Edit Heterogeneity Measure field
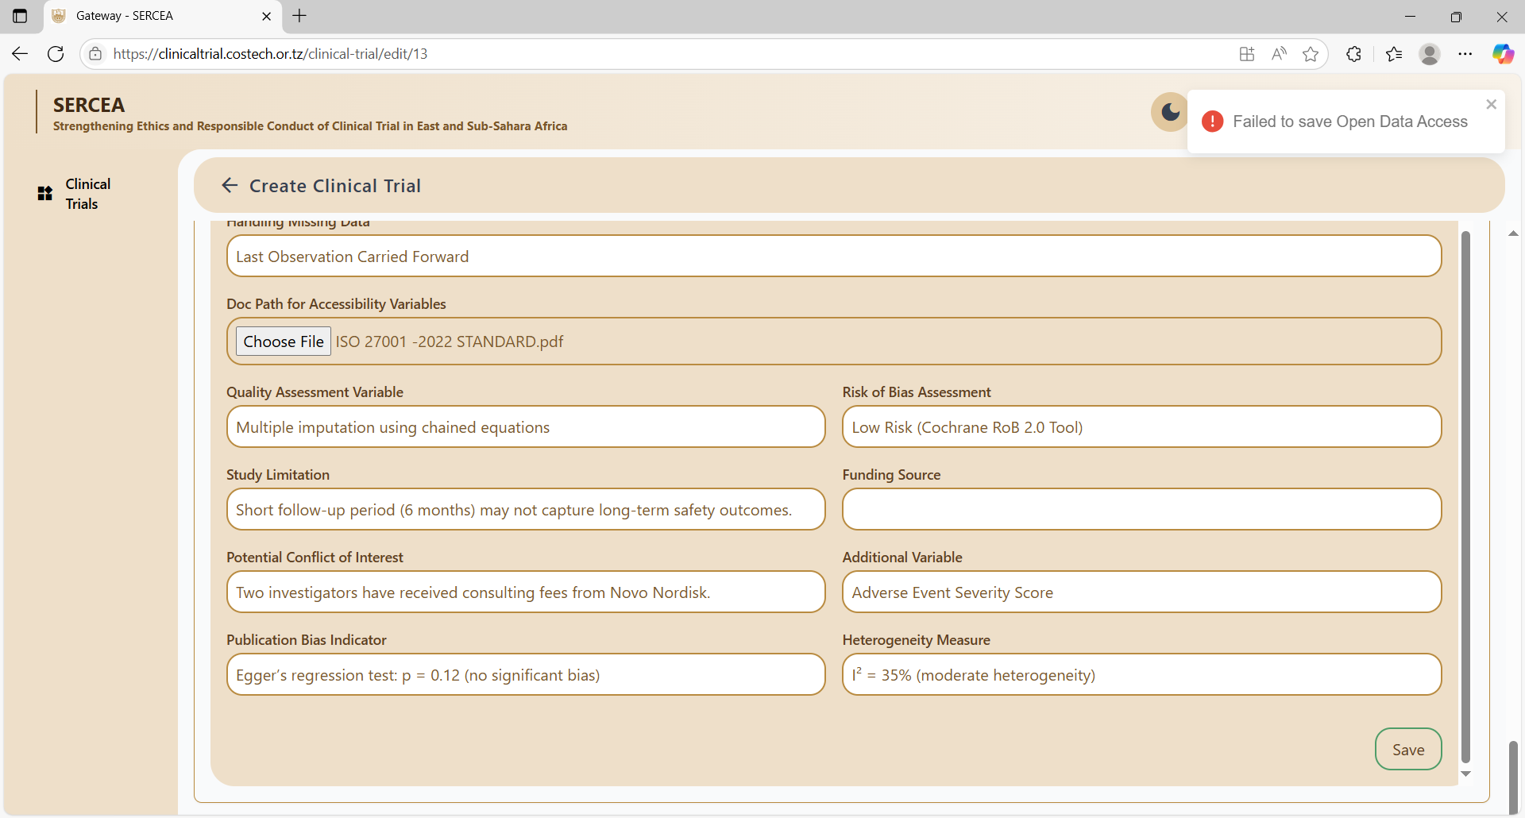Image resolution: width=1525 pixels, height=818 pixels. click(x=1141, y=674)
